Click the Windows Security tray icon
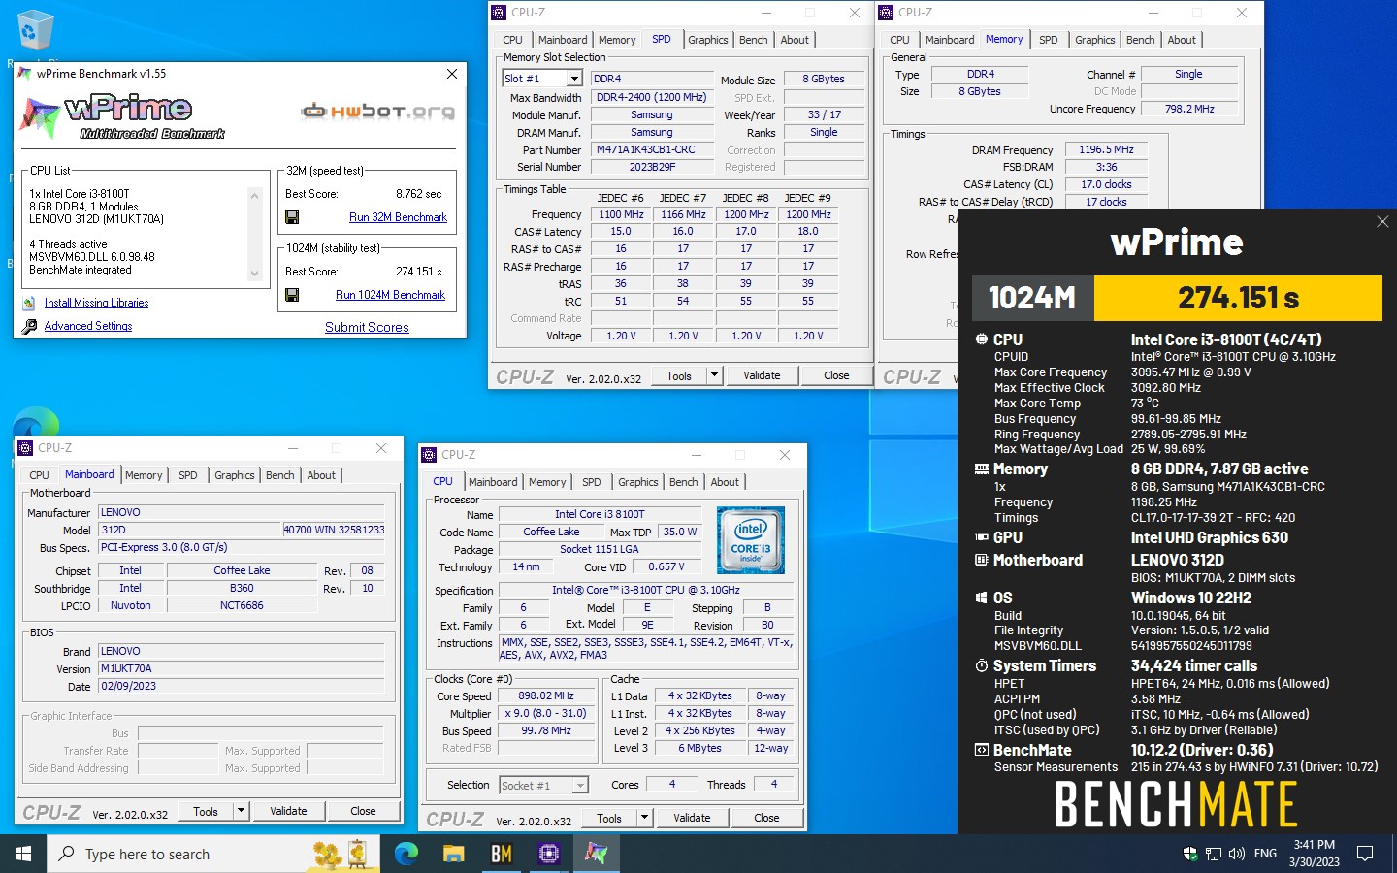 [x=1190, y=854]
